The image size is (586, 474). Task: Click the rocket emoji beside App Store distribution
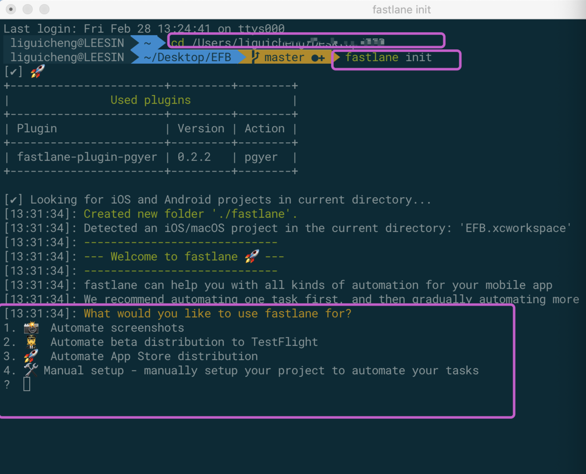pos(31,356)
